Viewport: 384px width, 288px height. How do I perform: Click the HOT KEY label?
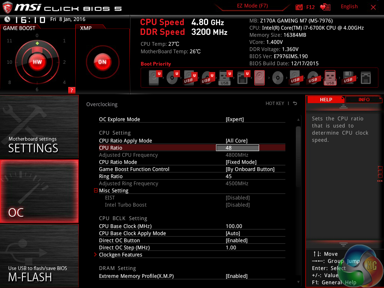click(x=275, y=103)
